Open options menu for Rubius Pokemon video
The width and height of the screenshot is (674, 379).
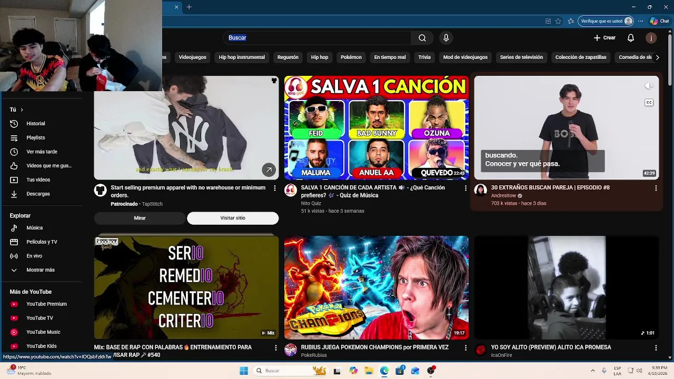(465, 348)
